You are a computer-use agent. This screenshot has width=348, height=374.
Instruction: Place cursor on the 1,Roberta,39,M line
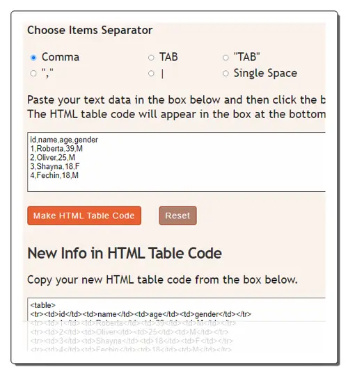coord(56,149)
